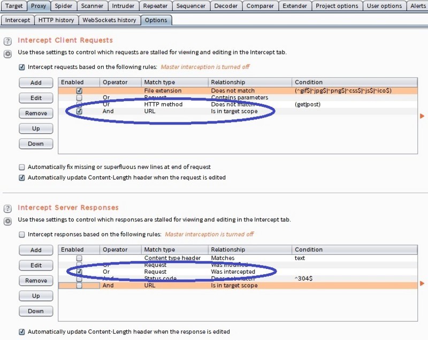Image resolution: width=428 pixels, height=340 pixels.
Task: Sort response rules by Relationship column header
Action: (250, 250)
